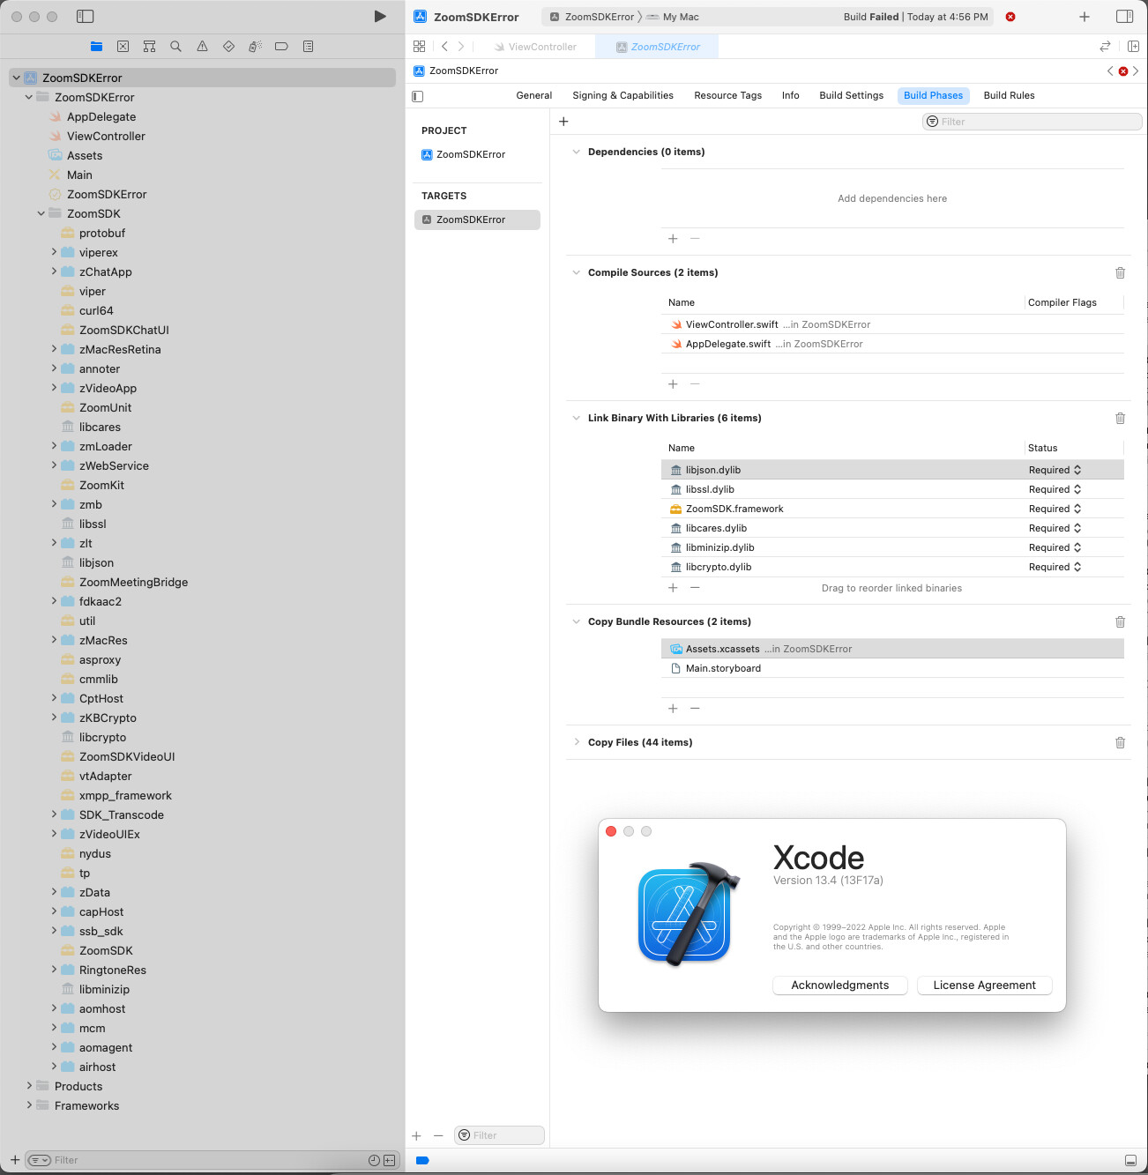
Task: Delete the Copy Files phase
Action: [1120, 743]
